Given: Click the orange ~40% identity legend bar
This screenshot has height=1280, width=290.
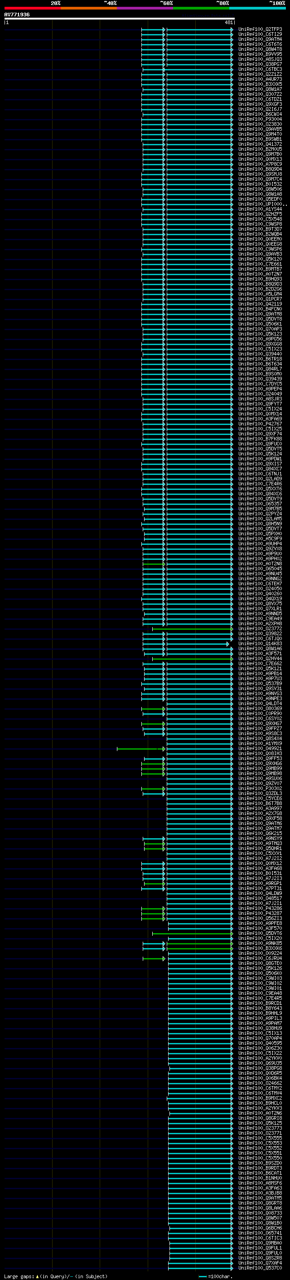Looking at the screenshot, I should click(x=89, y=8).
